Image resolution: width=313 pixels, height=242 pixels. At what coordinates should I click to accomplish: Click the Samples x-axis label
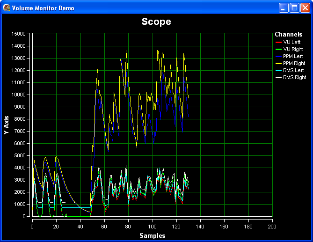(x=152, y=235)
